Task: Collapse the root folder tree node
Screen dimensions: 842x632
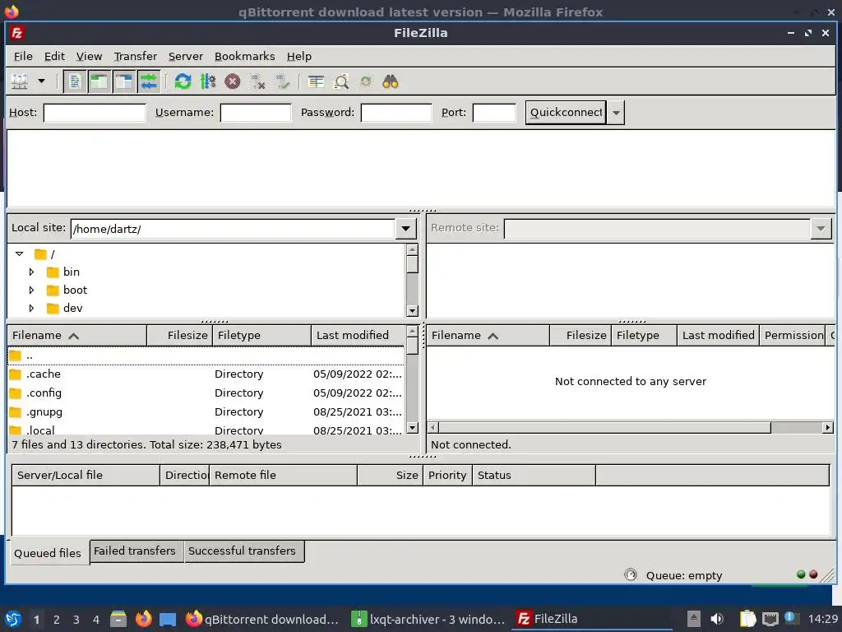Action: tap(20, 253)
